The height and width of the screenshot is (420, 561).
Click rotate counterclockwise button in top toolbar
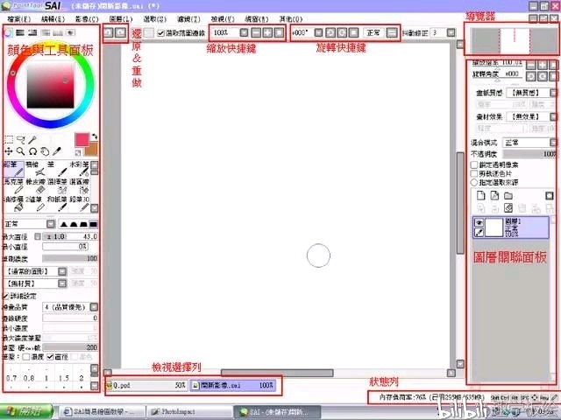click(330, 33)
